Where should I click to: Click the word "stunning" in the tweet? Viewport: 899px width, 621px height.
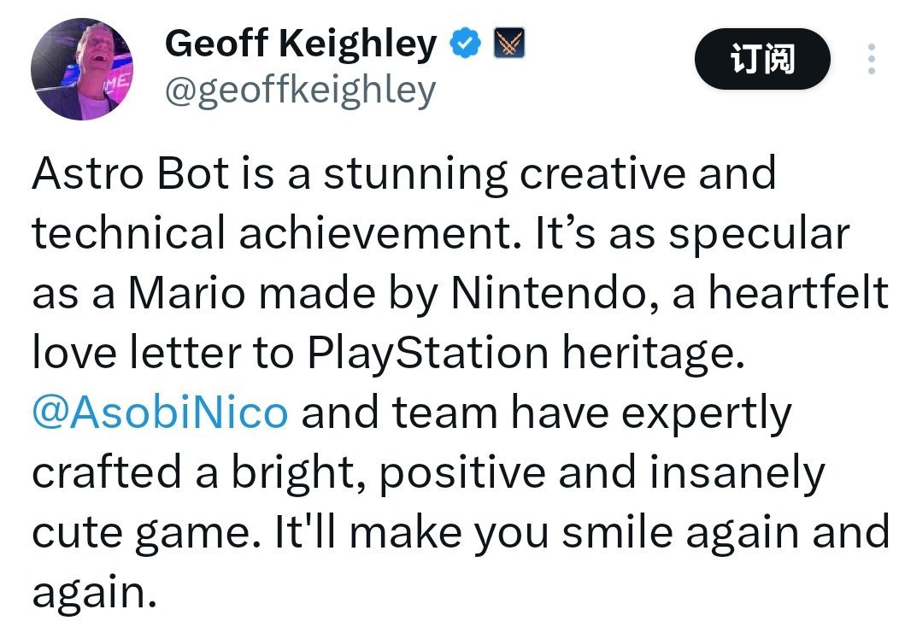415,175
